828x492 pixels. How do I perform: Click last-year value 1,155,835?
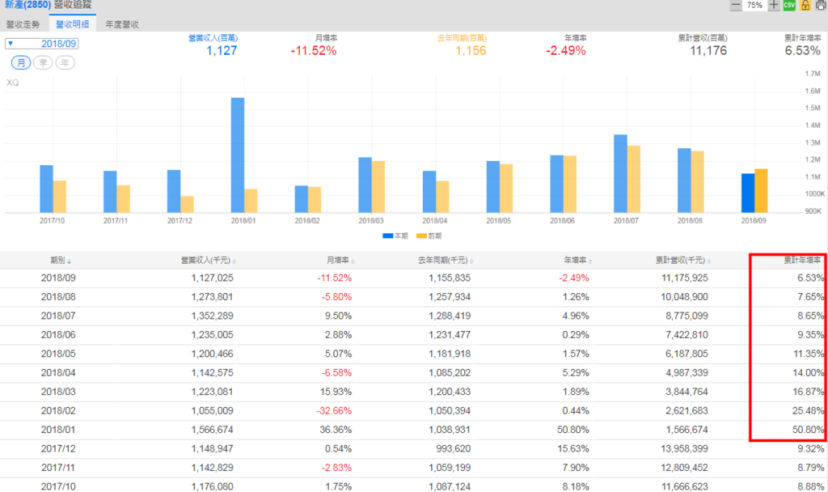(450, 278)
